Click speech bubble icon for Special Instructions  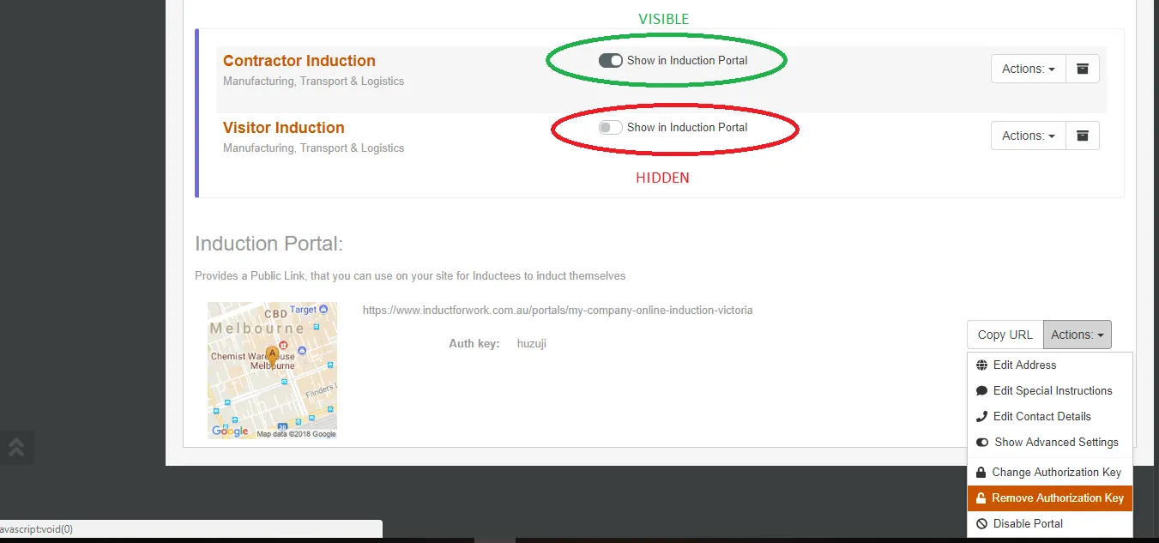click(982, 391)
